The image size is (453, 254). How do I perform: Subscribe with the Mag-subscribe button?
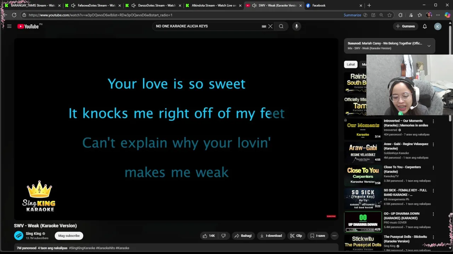click(x=69, y=236)
